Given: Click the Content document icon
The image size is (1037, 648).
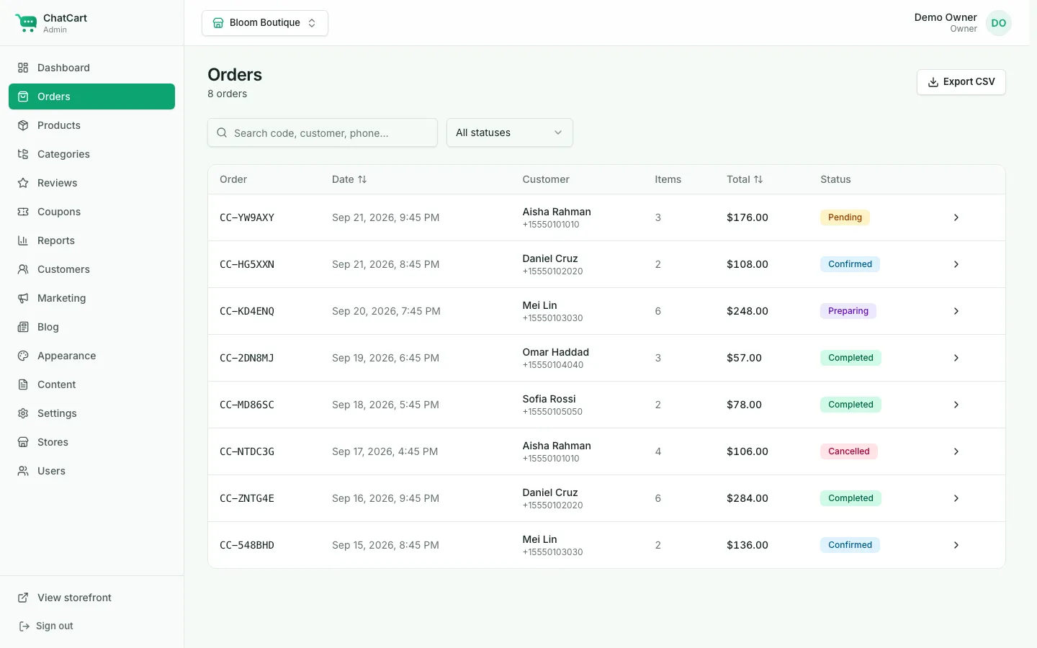Looking at the screenshot, I should [x=23, y=384].
